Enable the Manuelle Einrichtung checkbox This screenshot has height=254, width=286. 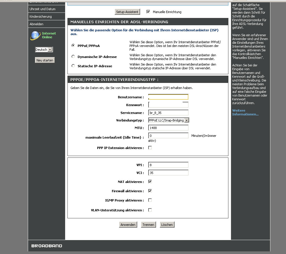point(148,12)
